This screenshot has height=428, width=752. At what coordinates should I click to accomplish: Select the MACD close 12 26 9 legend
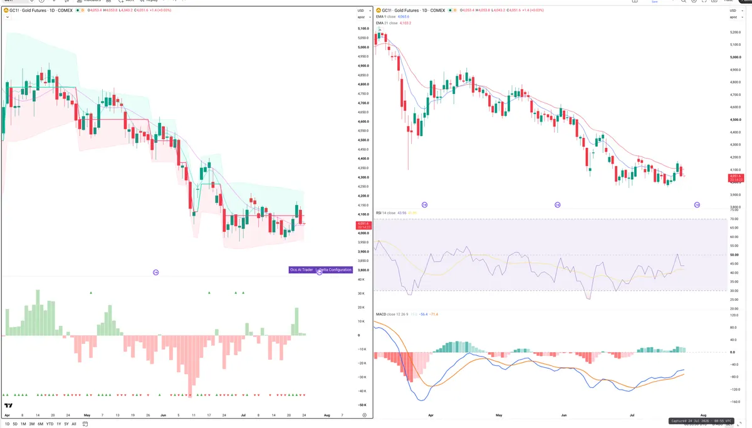click(392, 314)
